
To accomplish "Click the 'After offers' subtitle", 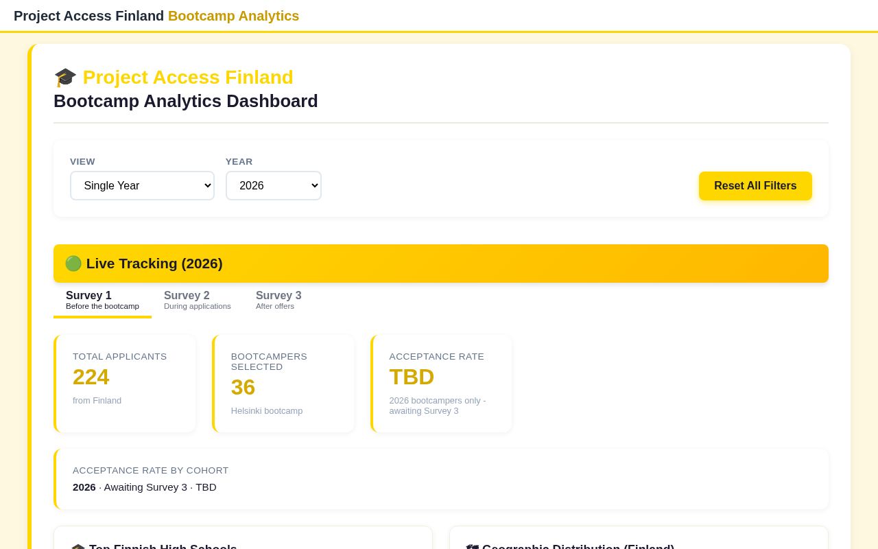I will (x=275, y=306).
